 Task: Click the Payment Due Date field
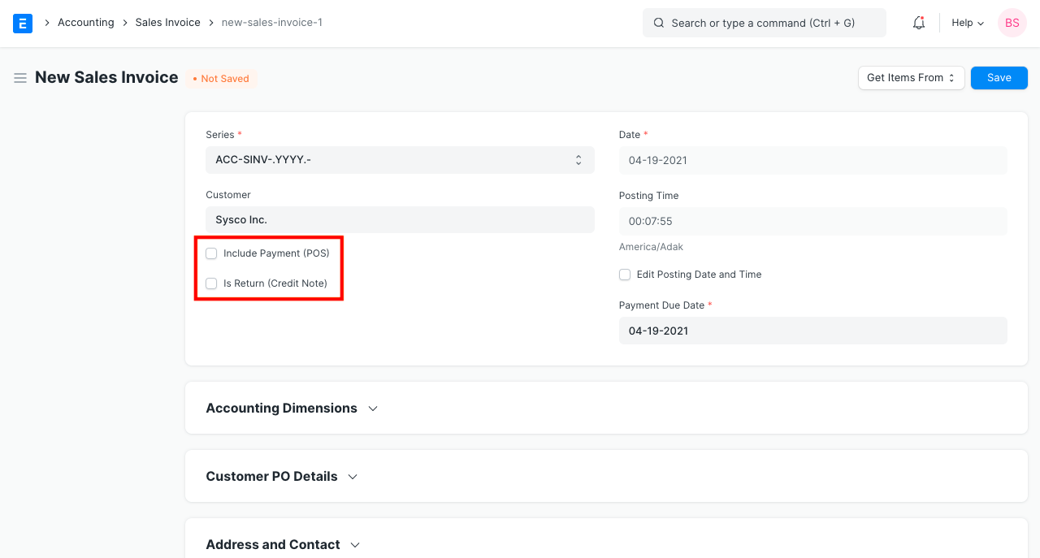[x=812, y=331]
